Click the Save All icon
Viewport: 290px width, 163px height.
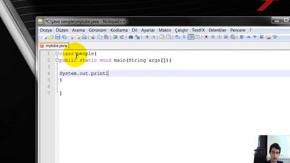(64, 37)
